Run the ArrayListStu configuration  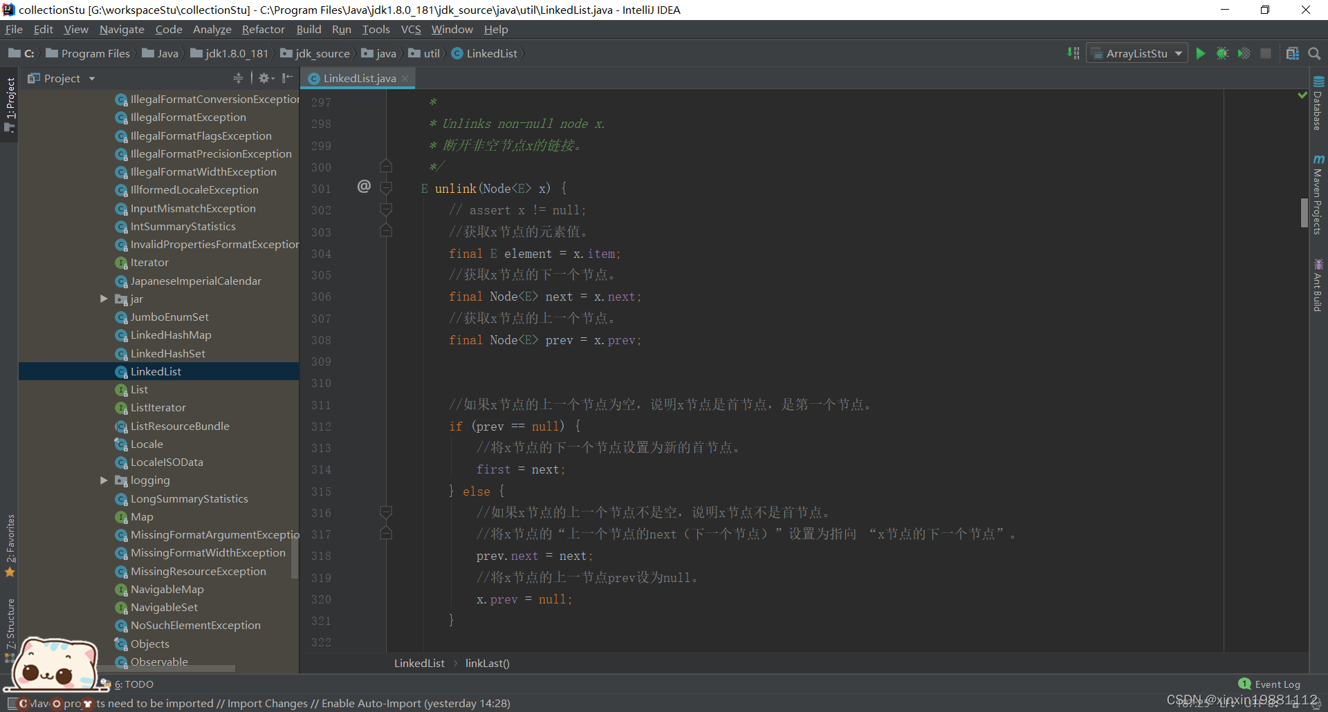pyautogui.click(x=1200, y=53)
